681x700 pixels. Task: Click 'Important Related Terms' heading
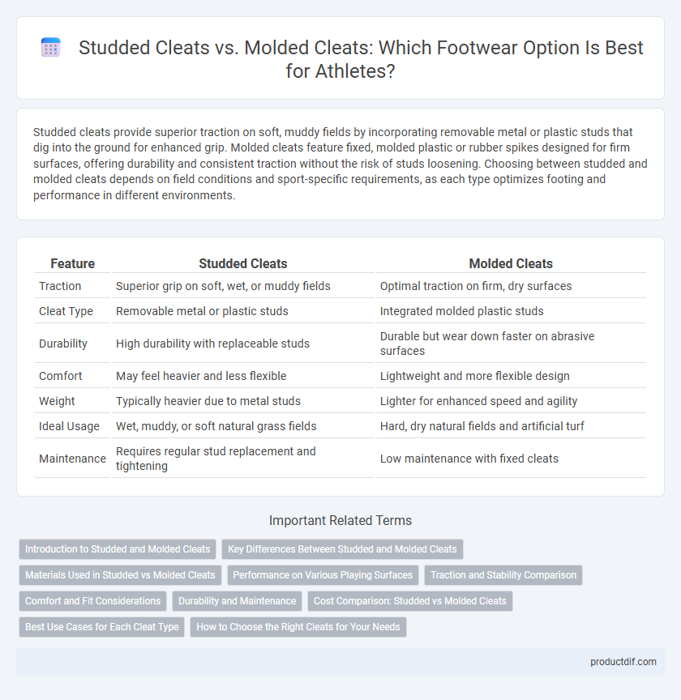click(340, 520)
